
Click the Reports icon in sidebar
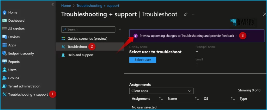4,62
